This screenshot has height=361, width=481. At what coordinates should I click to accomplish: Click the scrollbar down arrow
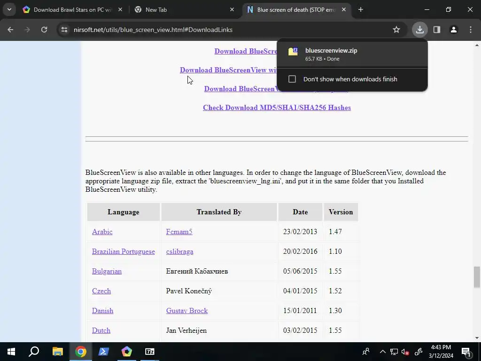click(x=477, y=338)
